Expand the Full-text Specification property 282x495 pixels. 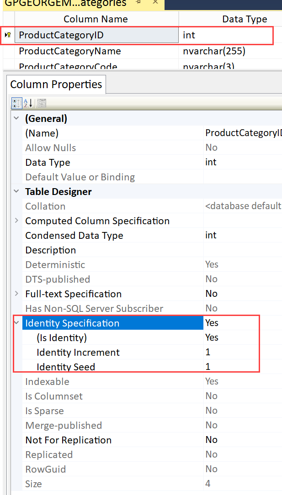16,294
